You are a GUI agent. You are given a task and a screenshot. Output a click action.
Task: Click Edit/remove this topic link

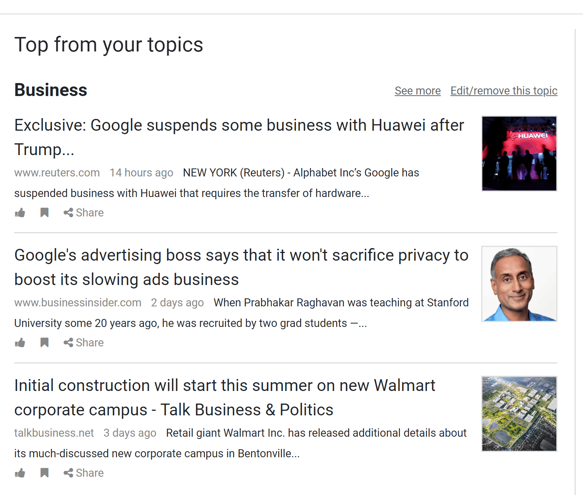click(x=504, y=91)
